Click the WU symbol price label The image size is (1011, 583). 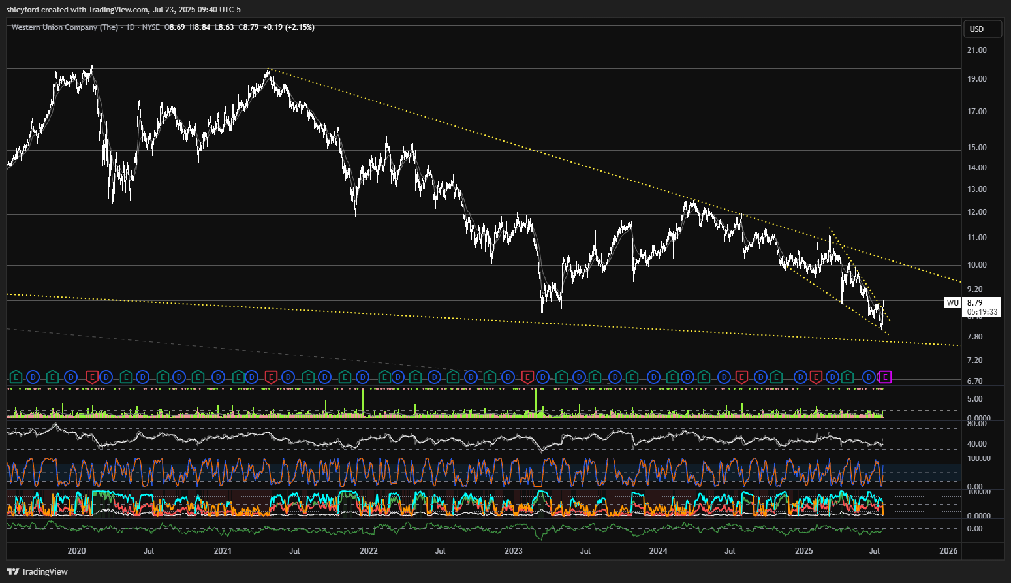pyautogui.click(x=953, y=303)
